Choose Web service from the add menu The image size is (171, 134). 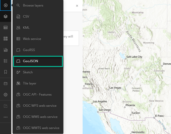[38, 39]
